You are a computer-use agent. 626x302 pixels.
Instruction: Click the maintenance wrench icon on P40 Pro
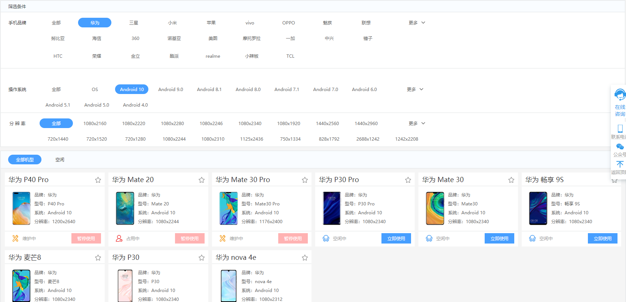point(16,238)
